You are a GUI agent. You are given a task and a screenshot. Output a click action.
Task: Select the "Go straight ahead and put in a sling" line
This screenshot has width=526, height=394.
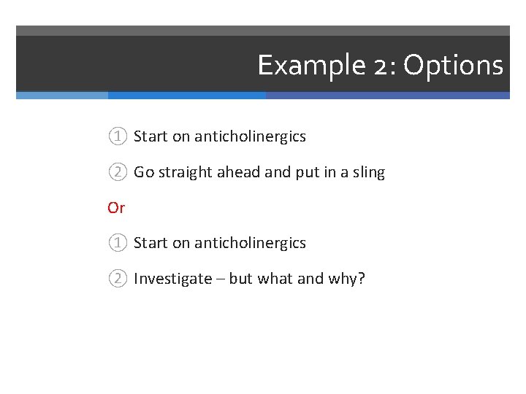(x=259, y=172)
